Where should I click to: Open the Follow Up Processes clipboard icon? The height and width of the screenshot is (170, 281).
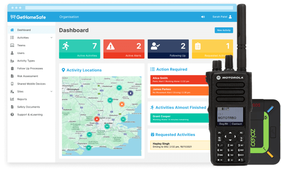click(x=12, y=68)
